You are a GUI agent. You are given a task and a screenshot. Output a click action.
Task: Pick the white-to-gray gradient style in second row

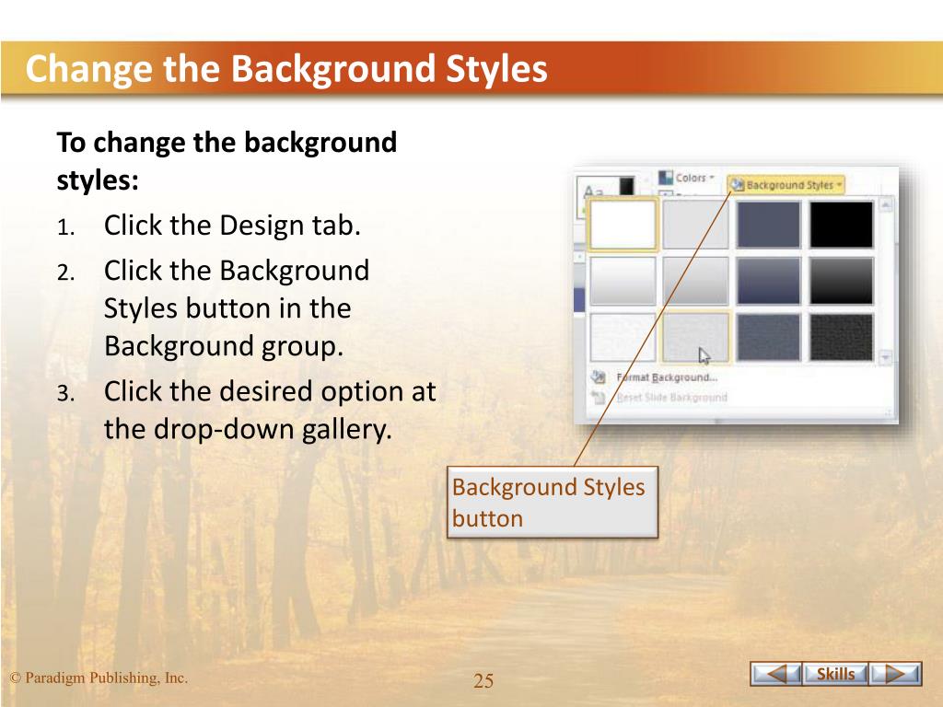click(623, 281)
